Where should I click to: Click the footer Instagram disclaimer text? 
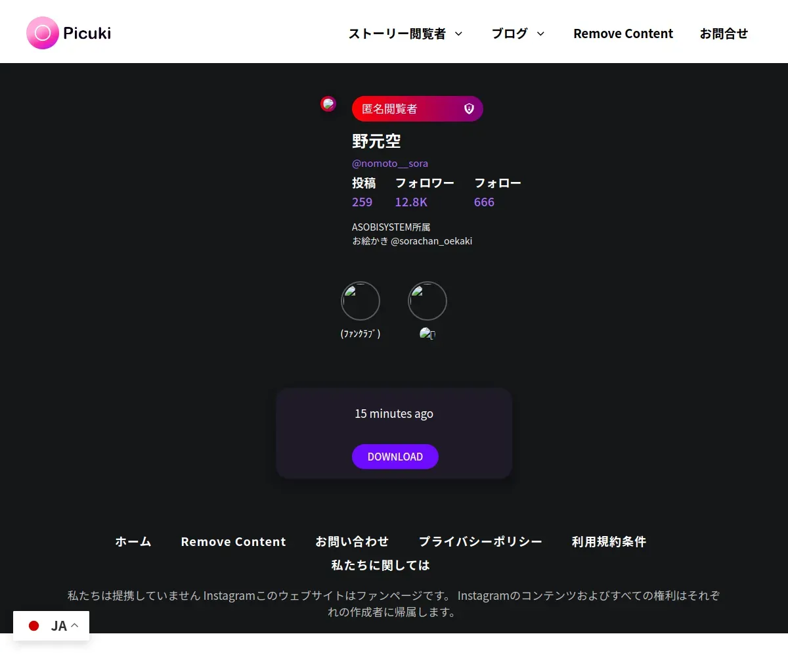393,604
